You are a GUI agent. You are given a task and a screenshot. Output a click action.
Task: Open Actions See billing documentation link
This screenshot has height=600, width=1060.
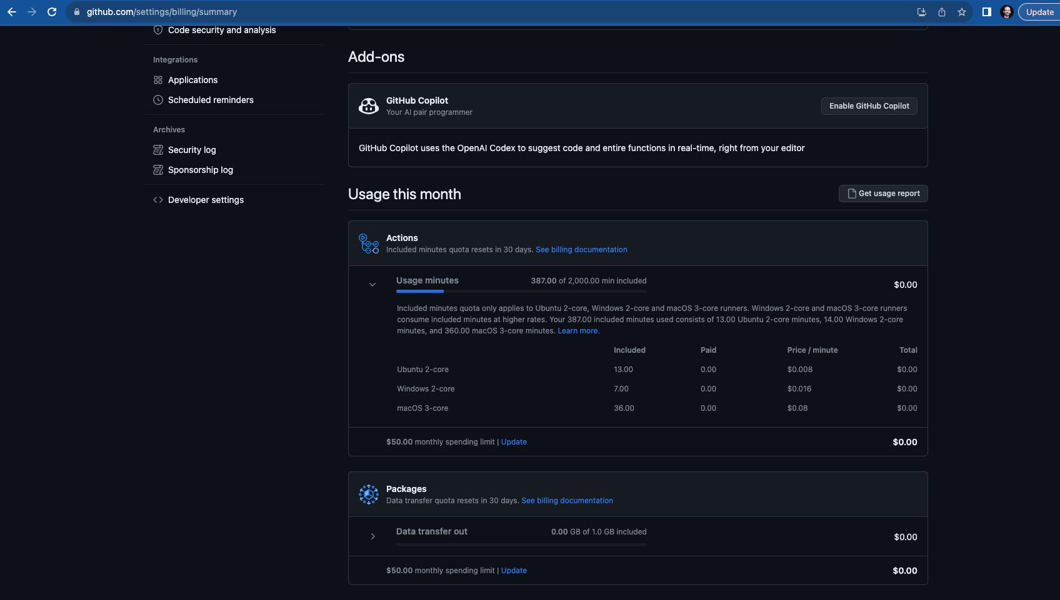(x=581, y=250)
